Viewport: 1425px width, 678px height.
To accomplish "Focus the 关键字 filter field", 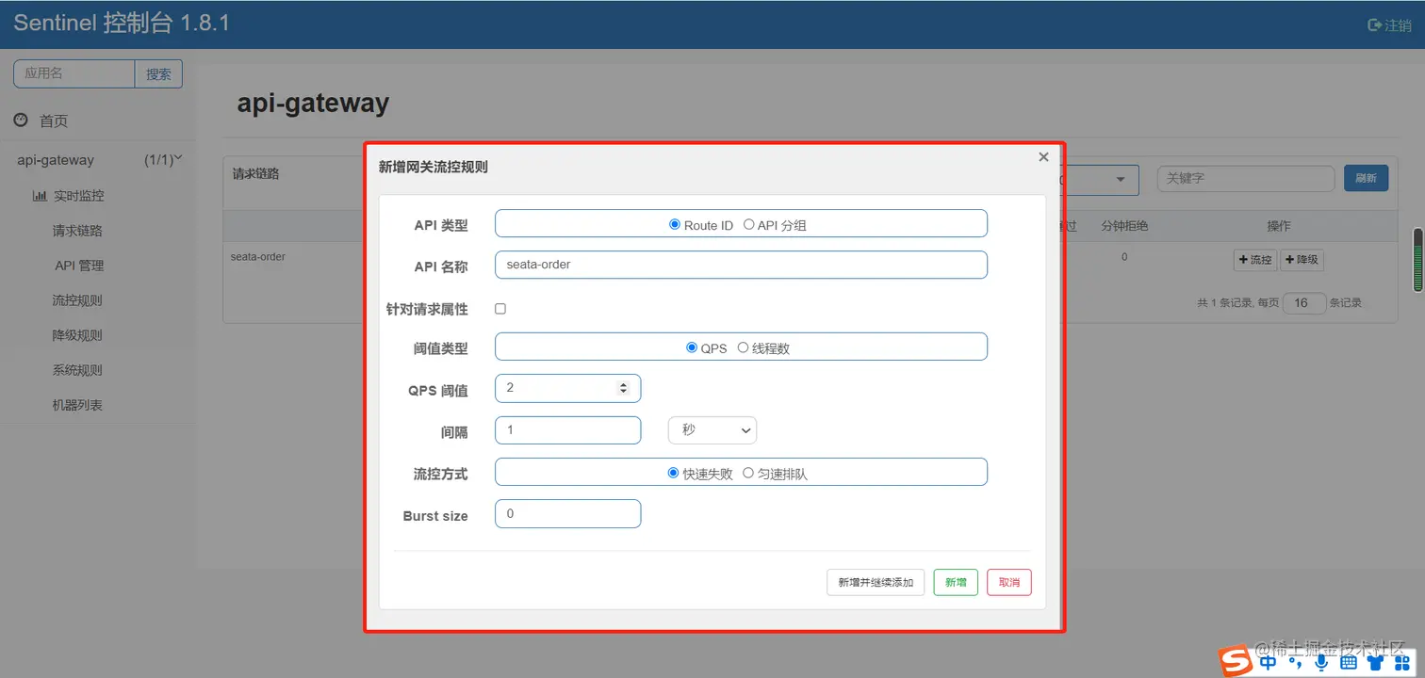I will 1246,179.
